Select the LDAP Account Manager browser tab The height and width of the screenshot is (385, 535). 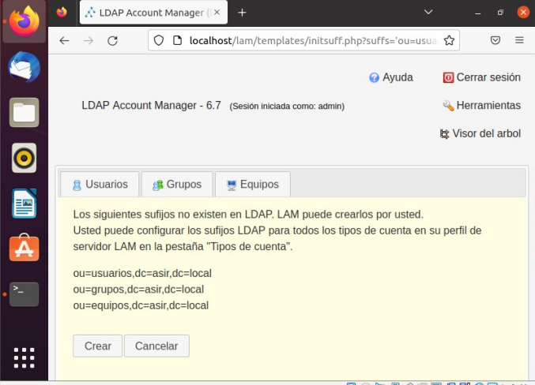tap(153, 13)
